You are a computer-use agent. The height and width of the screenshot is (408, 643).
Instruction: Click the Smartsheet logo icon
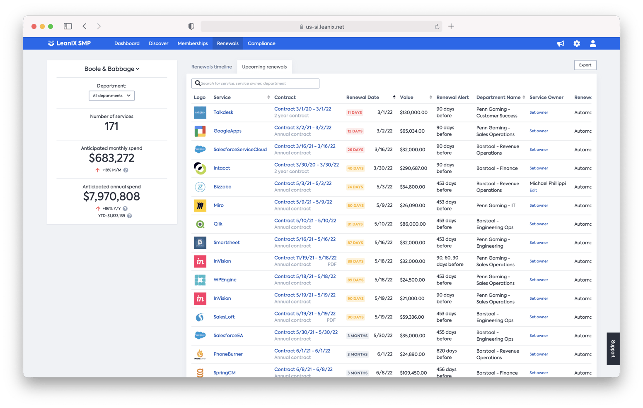200,242
